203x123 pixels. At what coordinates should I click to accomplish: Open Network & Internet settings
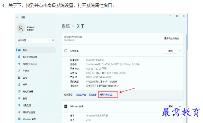coord(29,64)
